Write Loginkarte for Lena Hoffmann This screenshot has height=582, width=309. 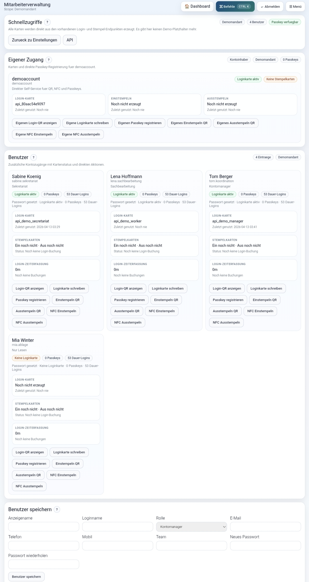(x=168, y=288)
